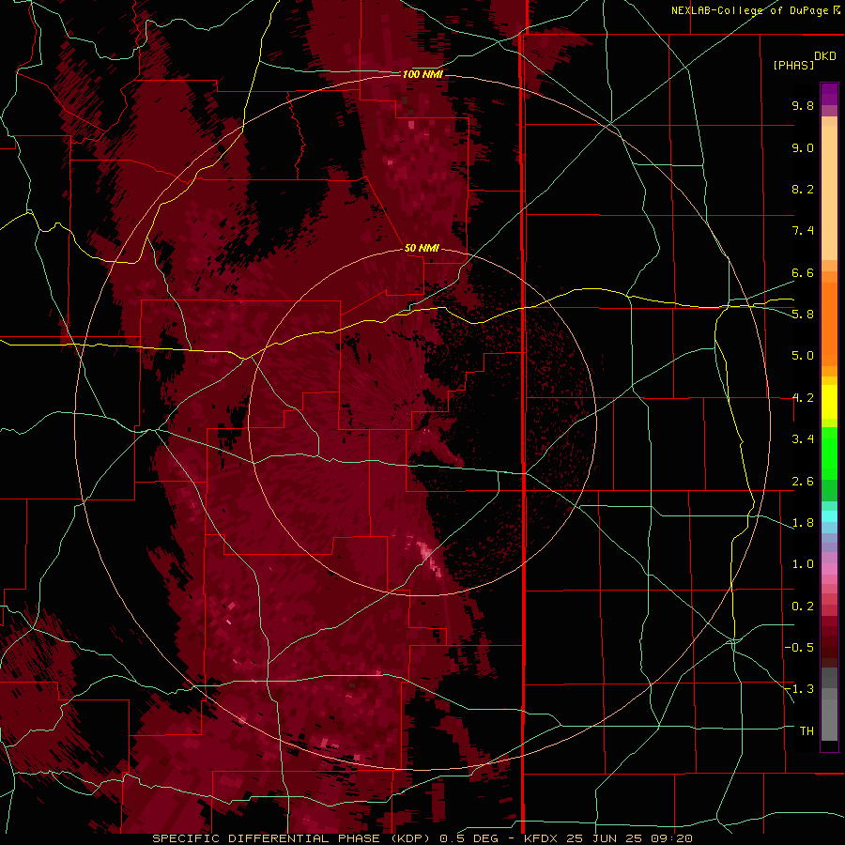Click the bright pink KDP core near 50 NMI ring
845x845 pixels.
[x=430, y=558]
